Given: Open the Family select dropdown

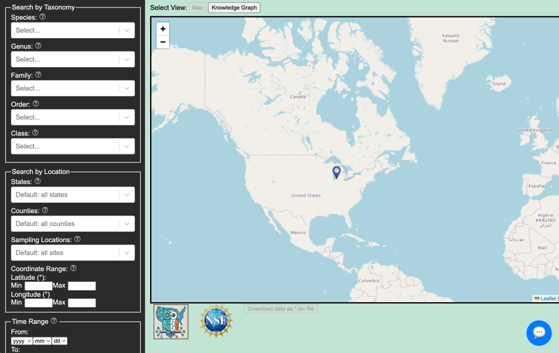Looking at the screenshot, I should (73, 88).
